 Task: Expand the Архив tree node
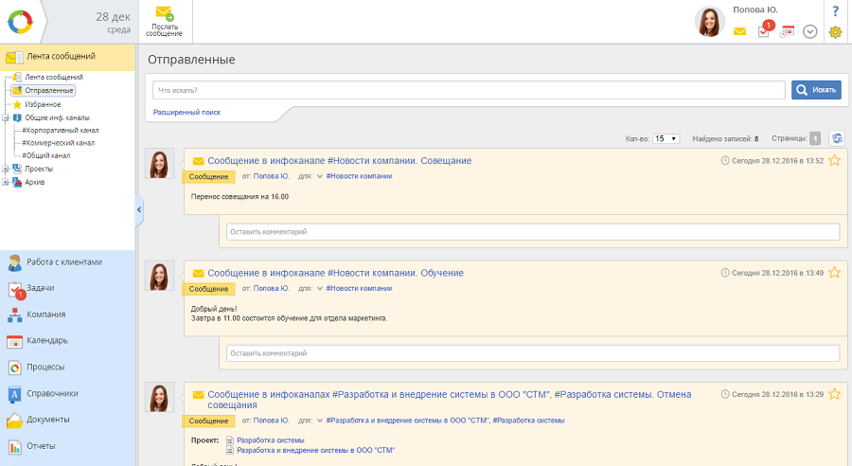click(x=5, y=182)
